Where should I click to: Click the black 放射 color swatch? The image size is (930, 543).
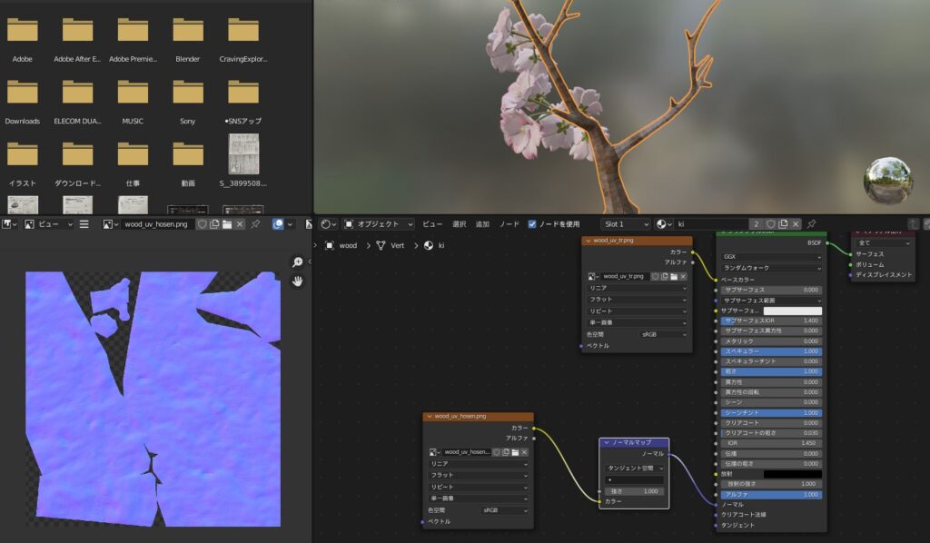click(x=792, y=473)
